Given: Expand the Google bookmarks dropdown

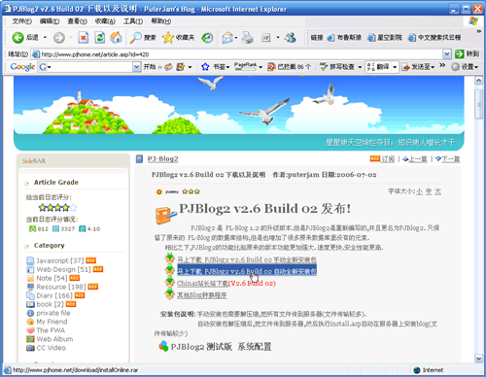Looking at the screenshot, I should [x=227, y=67].
